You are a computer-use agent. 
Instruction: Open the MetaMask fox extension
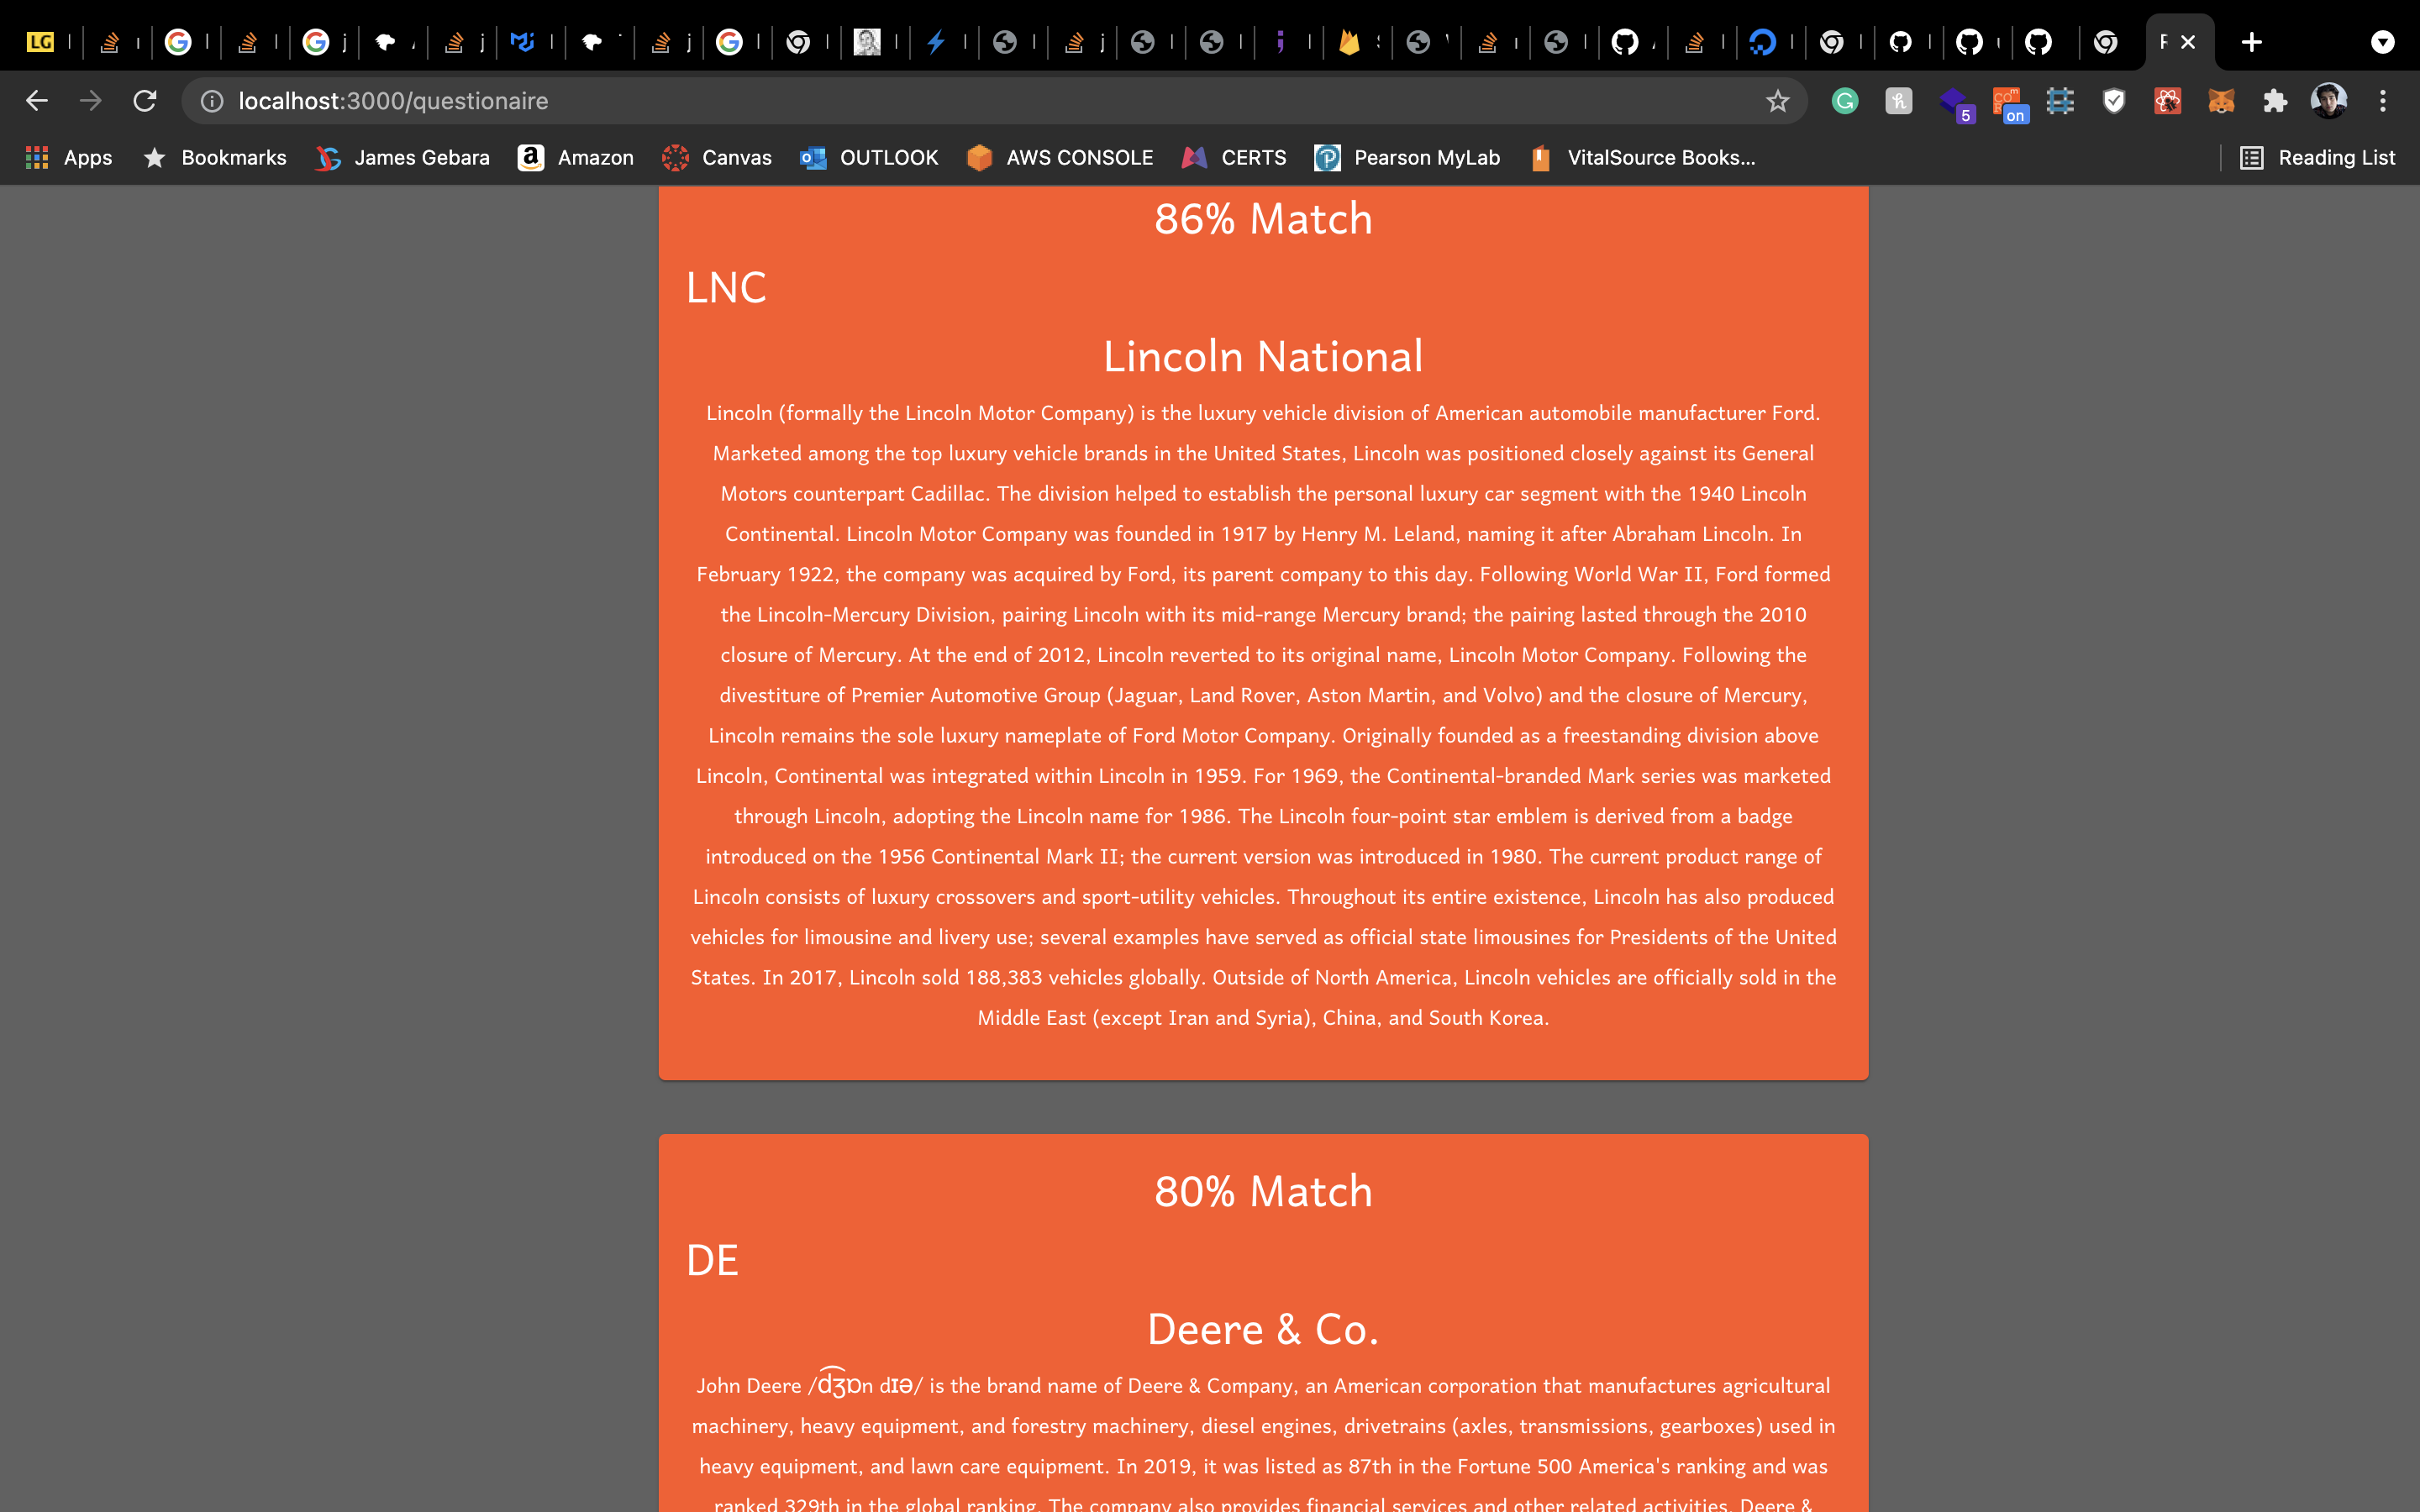(x=2221, y=101)
